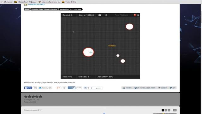Image resolution: width=202 pixels, height=114 pixels.
Task: Click the heart lives icon in game header
Action: [x=135, y=15]
